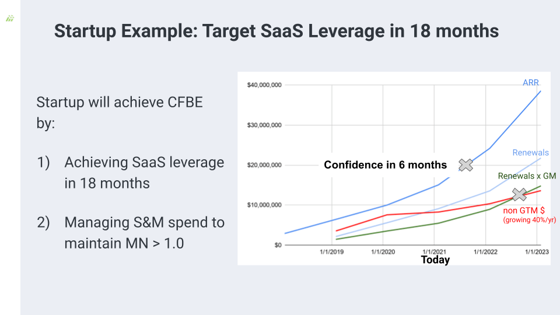
Task: Click the X marker on the red/green line crossing
Action: (x=519, y=194)
